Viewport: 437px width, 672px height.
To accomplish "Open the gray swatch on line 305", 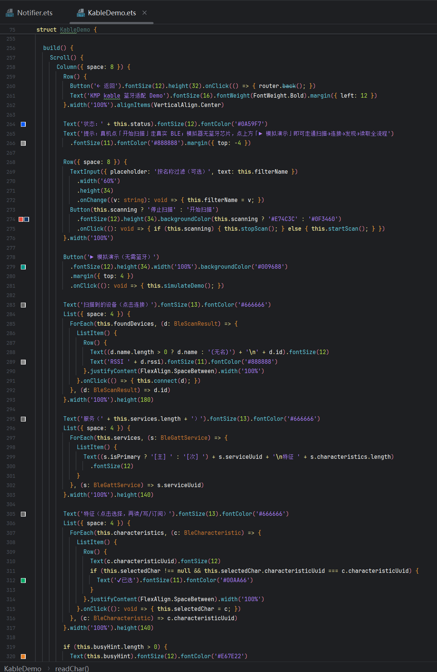I will pos(23,514).
